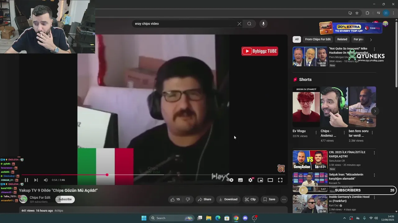
Task: Open menu for Mike Huckabee video
Action: (x=374, y=49)
